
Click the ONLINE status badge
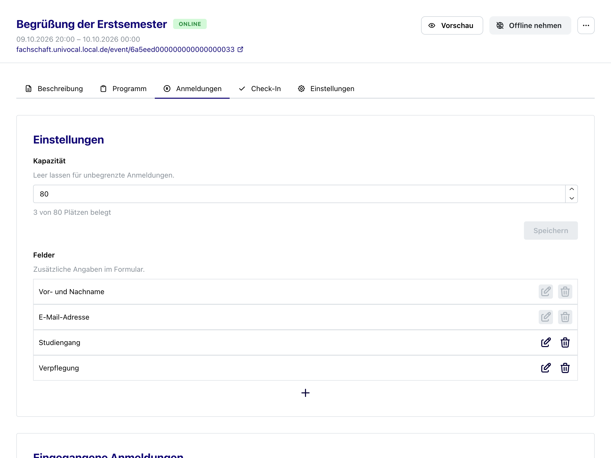point(190,24)
